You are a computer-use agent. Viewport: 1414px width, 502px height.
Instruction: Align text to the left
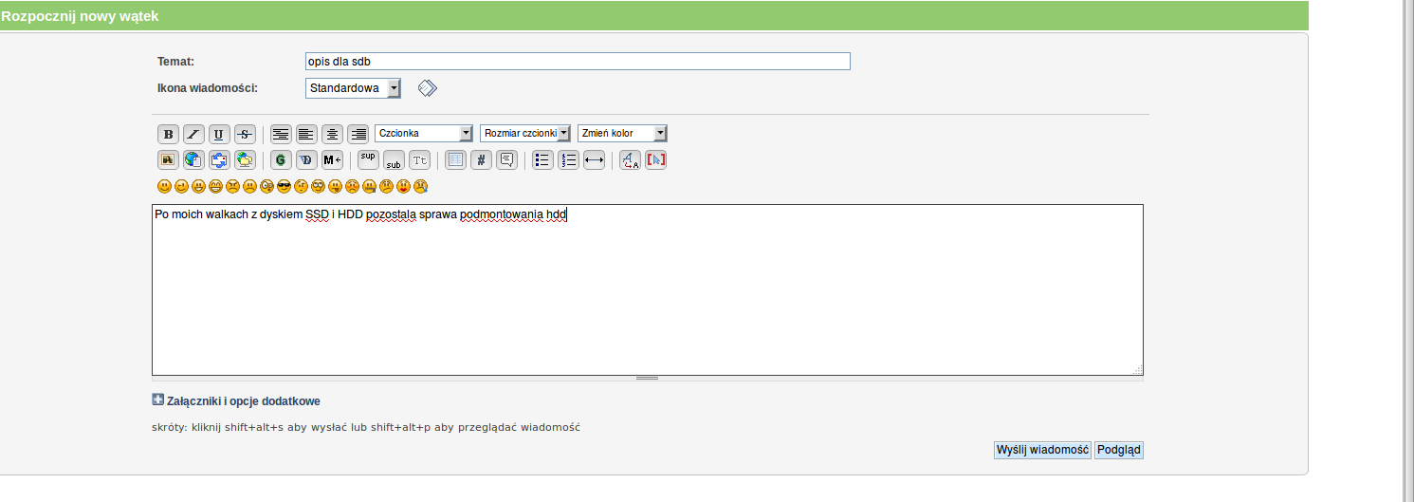click(x=306, y=134)
